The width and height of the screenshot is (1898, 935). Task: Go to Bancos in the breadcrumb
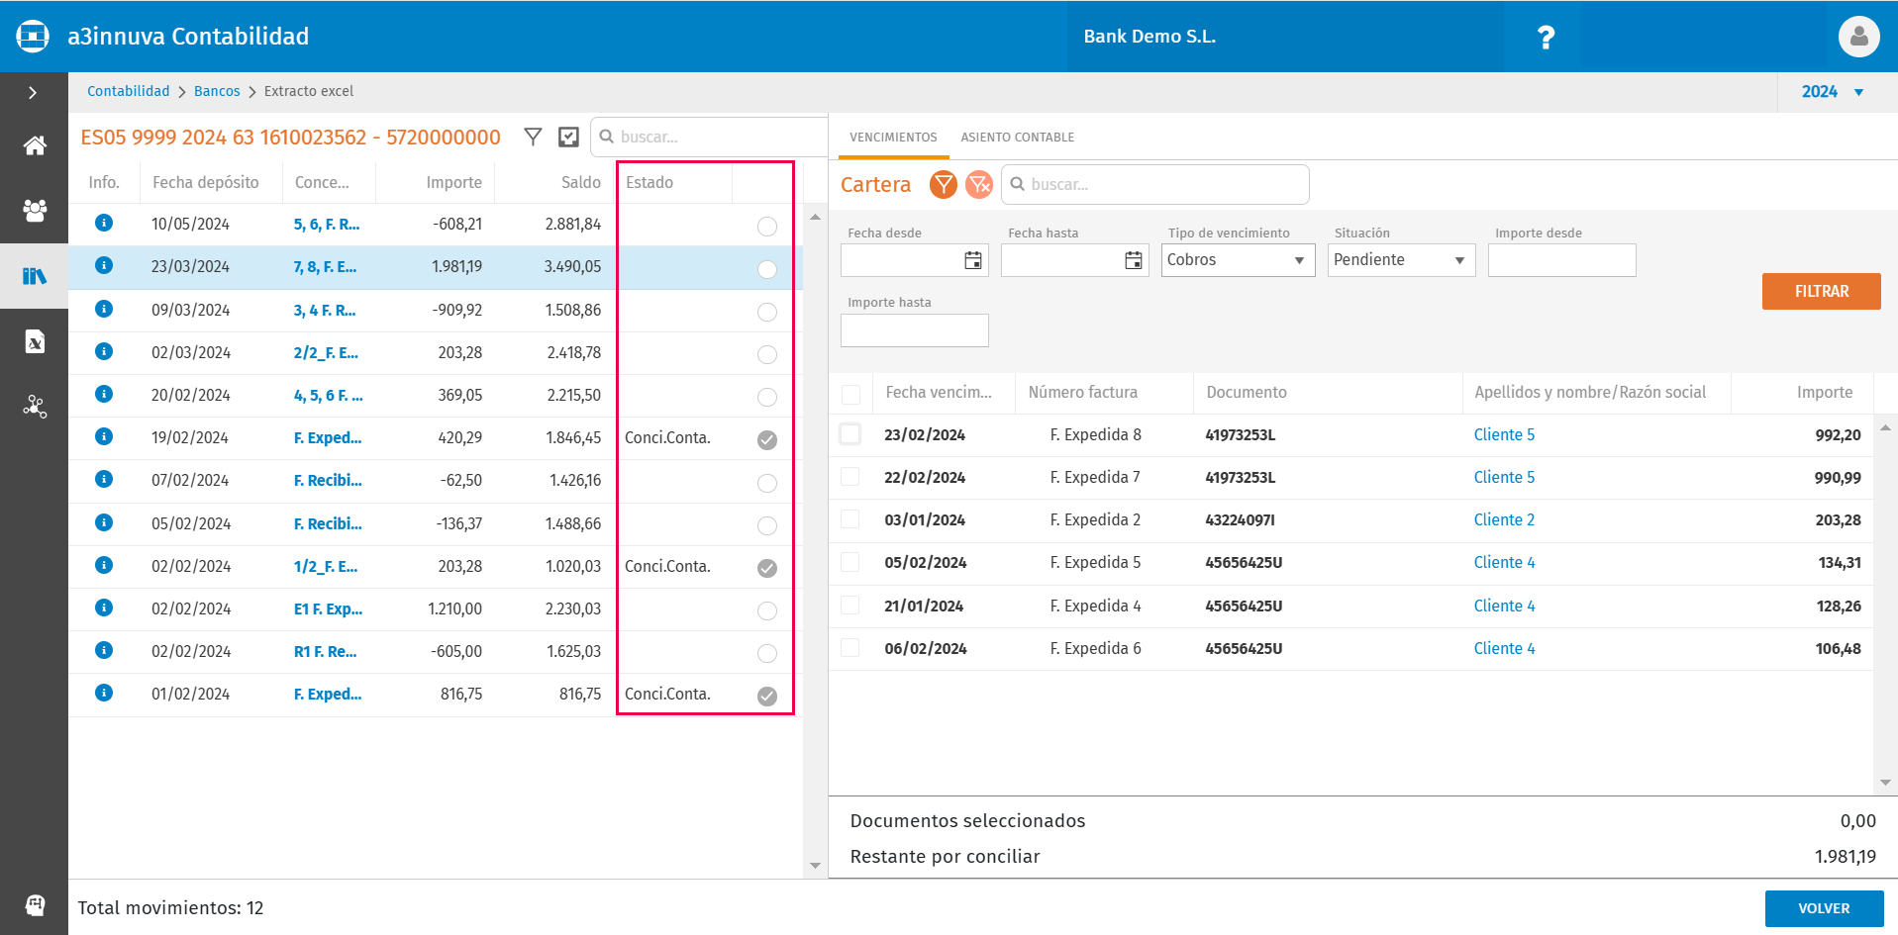pyautogui.click(x=217, y=91)
